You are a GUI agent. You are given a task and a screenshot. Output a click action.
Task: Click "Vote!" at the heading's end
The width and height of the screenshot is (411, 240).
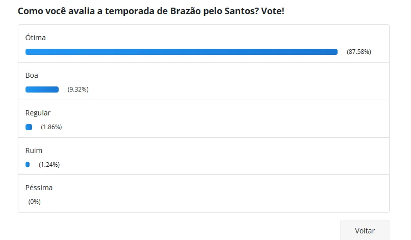click(273, 11)
